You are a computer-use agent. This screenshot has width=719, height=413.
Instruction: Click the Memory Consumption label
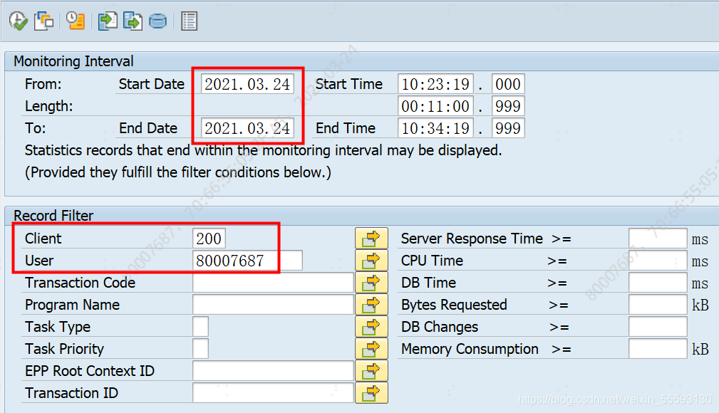pyautogui.click(x=470, y=349)
